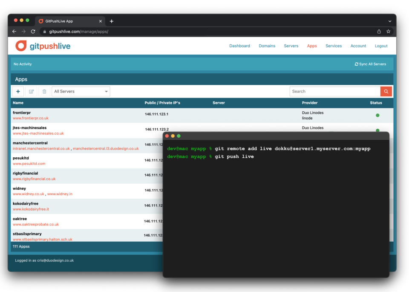Open the www.widney.co.uk link
This screenshot has height=292, width=409.
click(29, 194)
